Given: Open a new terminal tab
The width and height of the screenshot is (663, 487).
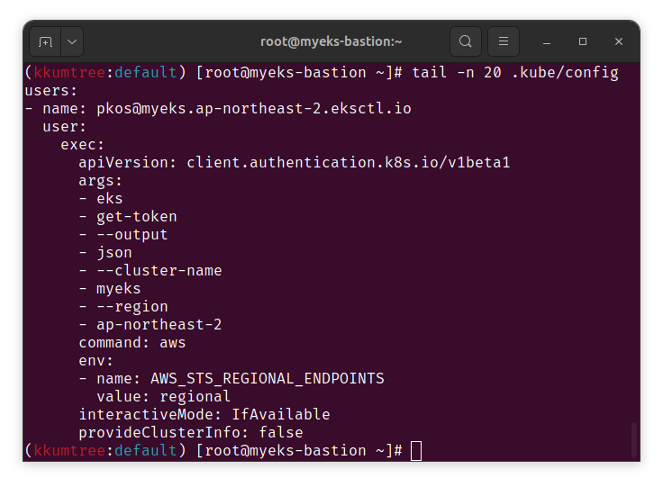Looking at the screenshot, I should (x=45, y=41).
